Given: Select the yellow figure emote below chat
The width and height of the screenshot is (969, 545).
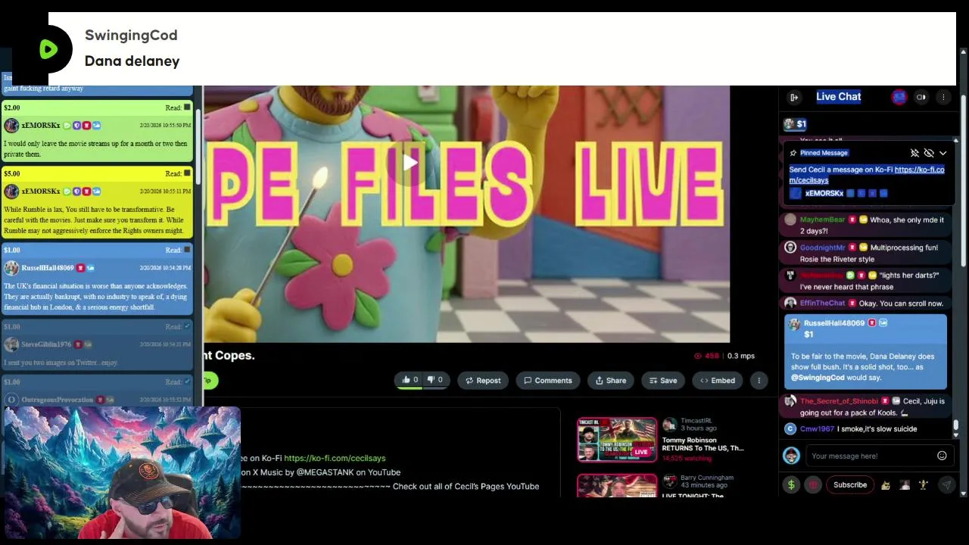Looking at the screenshot, I should tap(924, 485).
